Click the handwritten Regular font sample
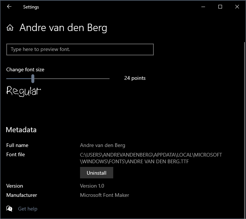Screen dimensions: 246x219 [x=24, y=91]
